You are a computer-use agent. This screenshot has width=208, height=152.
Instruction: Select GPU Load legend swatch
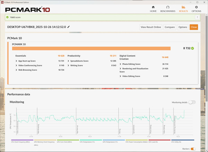(159, 140)
